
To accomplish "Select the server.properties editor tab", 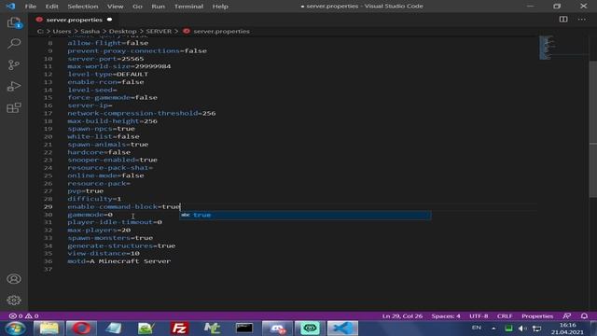I will coord(74,20).
